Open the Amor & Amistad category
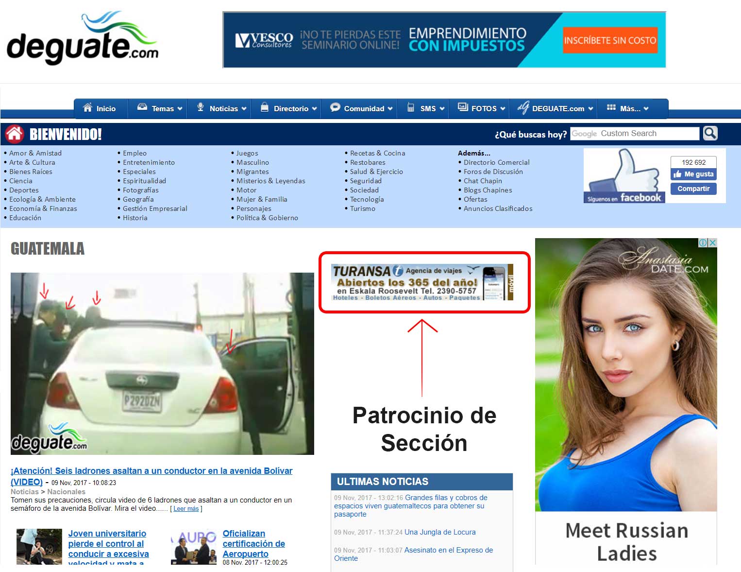 [35, 153]
